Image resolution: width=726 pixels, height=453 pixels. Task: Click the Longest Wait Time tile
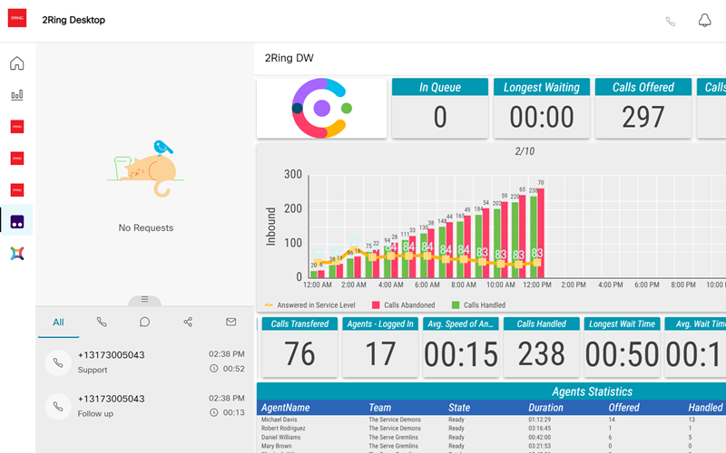pos(622,347)
